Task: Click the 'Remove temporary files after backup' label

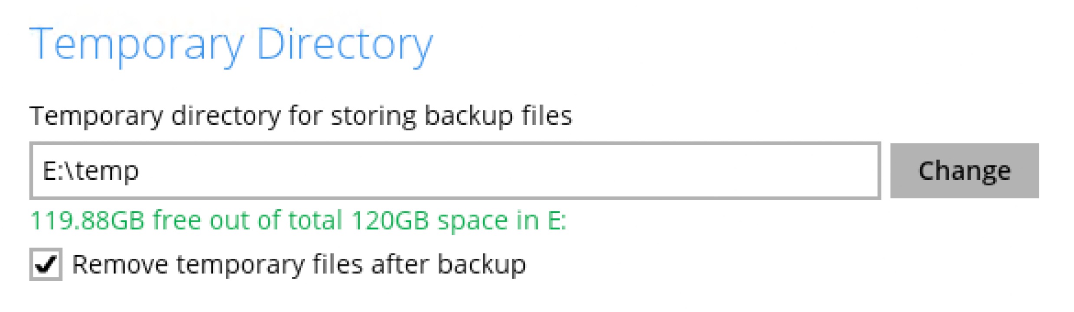Action: click(299, 264)
